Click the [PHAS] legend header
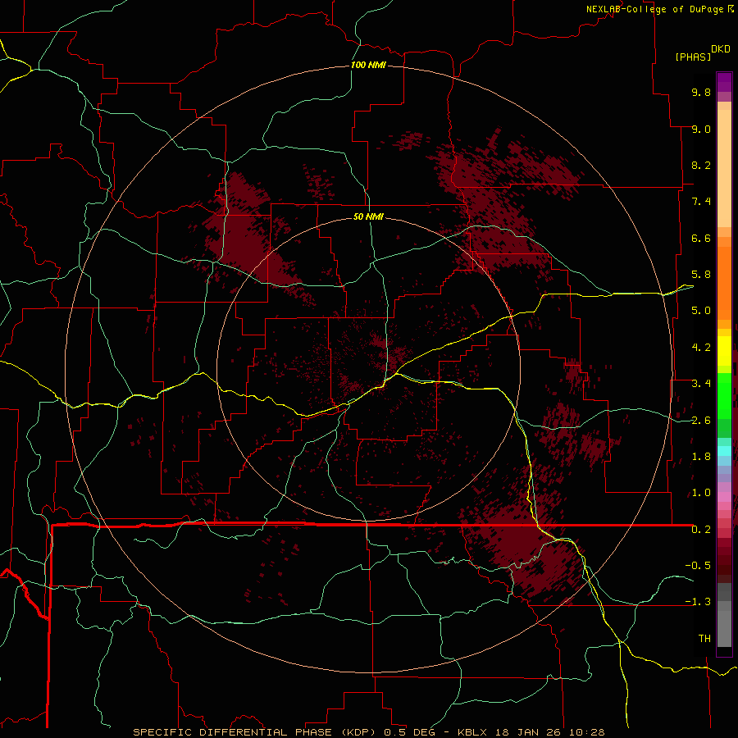 (x=693, y=57)
